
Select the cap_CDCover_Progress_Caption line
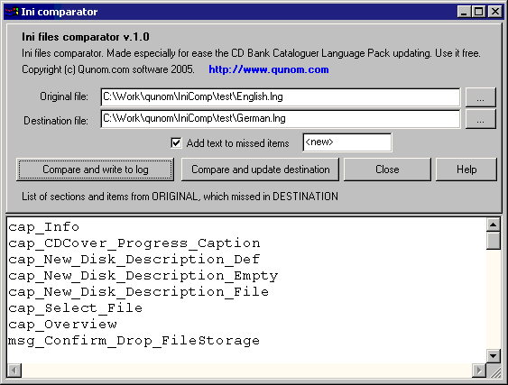tap(134, 243)
